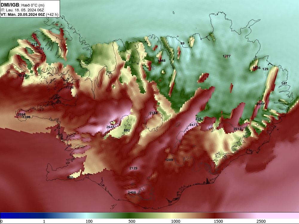299x224 pixels.
Task: Click the map value label 1200
Action: point(26,117)
